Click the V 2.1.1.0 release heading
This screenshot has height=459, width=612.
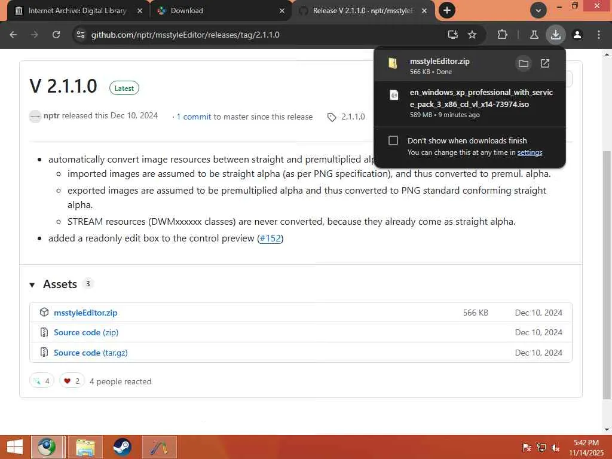(63, 86)
